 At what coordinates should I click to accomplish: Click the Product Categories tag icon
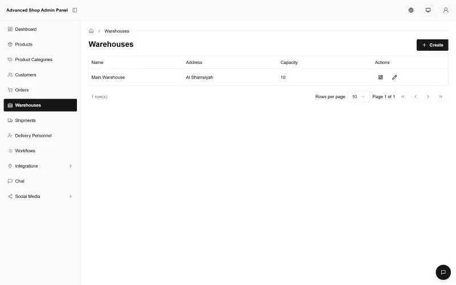10,59
